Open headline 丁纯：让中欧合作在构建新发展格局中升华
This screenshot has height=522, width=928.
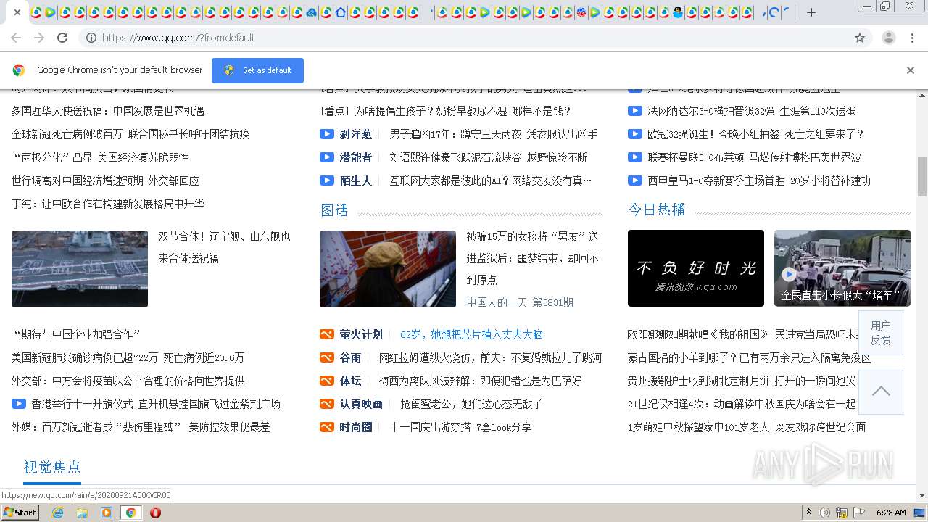(107, 204)
